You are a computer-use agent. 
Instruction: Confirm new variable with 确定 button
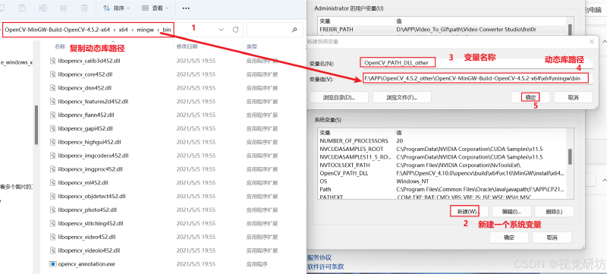point(530,97)
